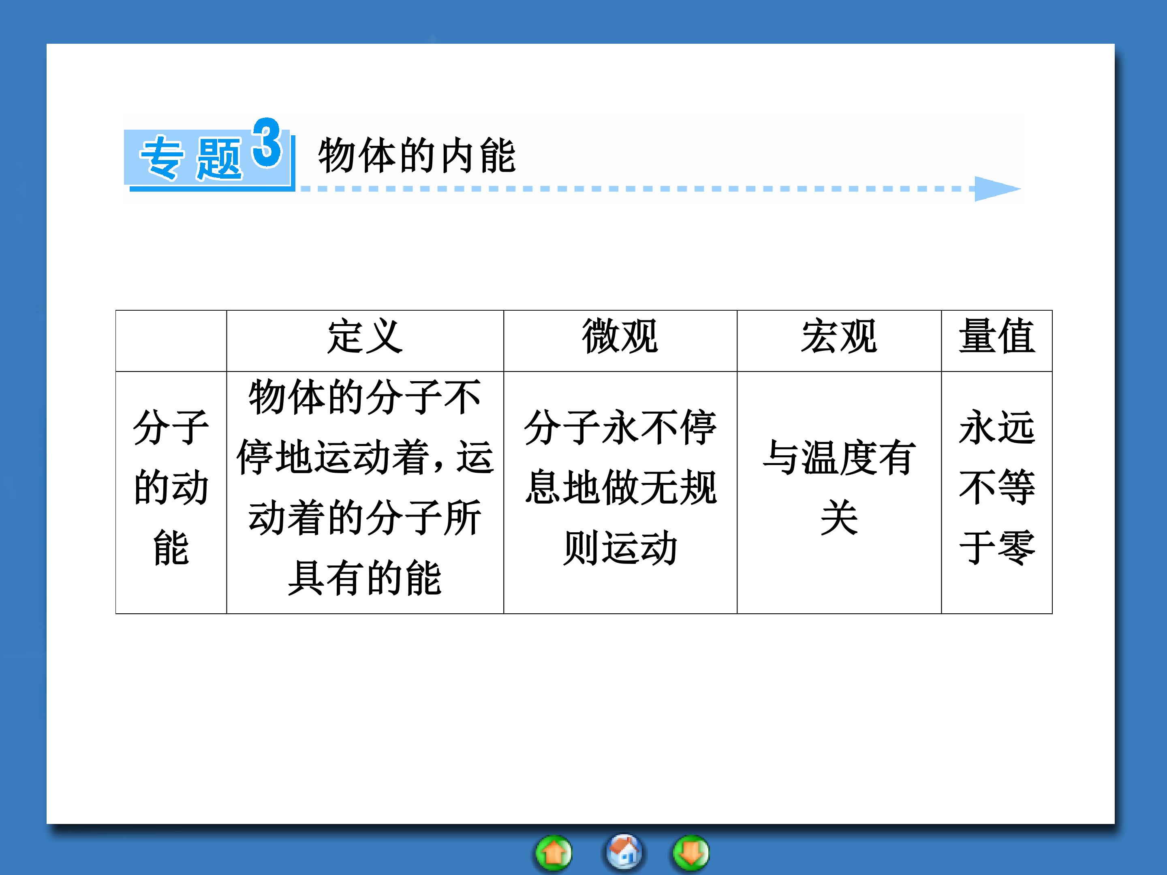Select the row label 分子的动能
This screenshot has width=1167, height=875.
(171, 493)
